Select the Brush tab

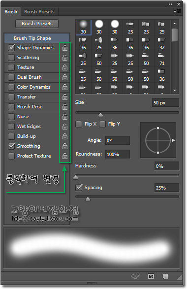point(11,12)
